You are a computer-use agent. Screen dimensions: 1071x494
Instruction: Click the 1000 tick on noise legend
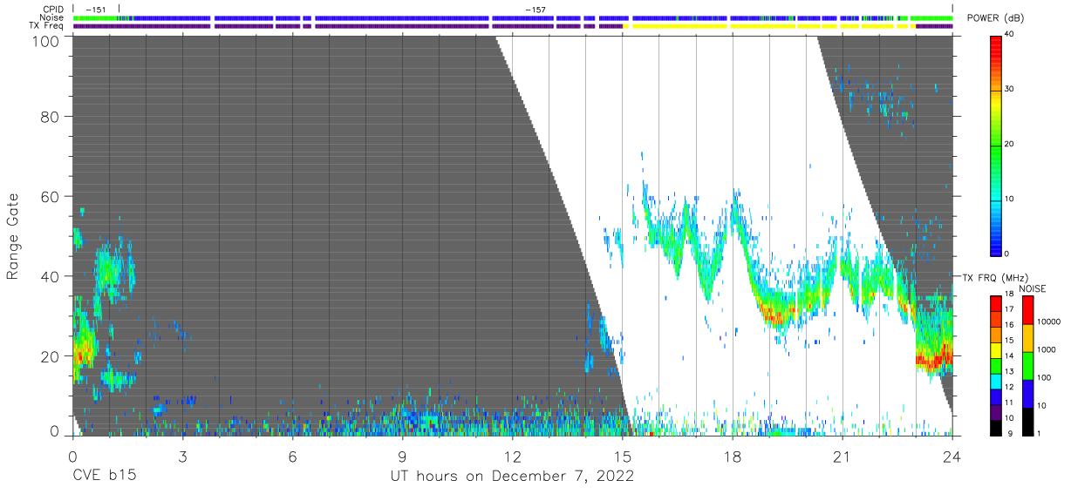point(1047,349)
